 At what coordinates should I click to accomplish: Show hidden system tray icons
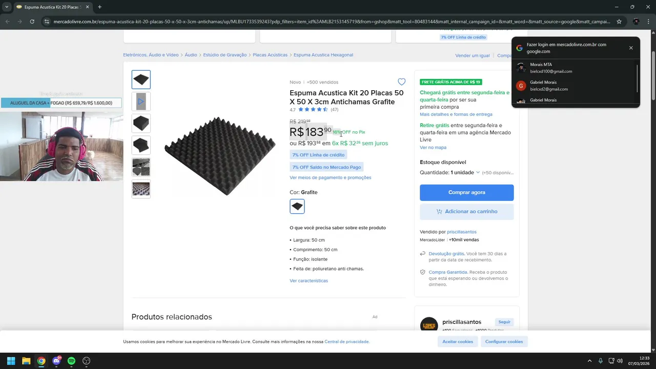(589, 361)
